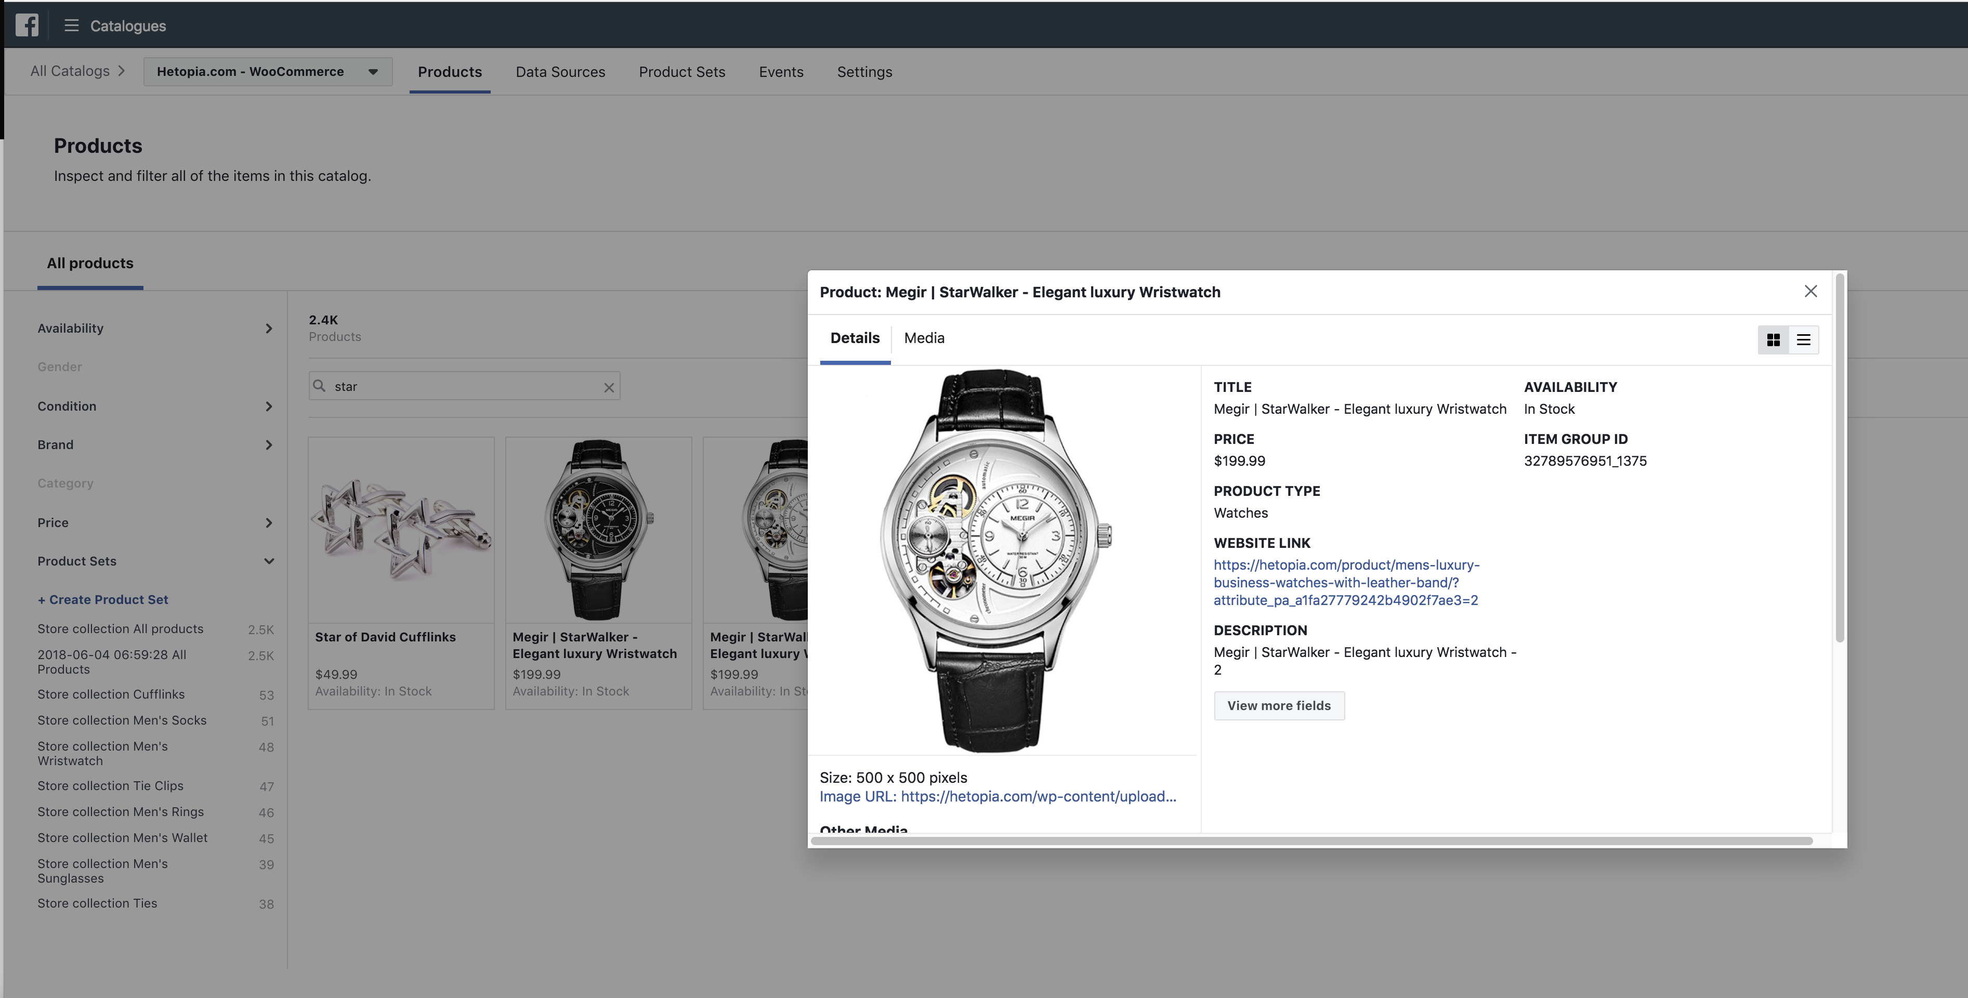The image size is (1968, 998).
Task: Switch product dialog to list view
Action: [1804, 340]
